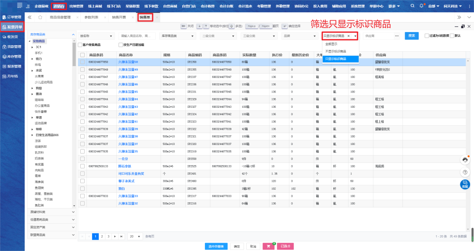This screenshot has width=474, height=251.
Task: Open the notification bell in the top bar
Action: [x=421, y=6]
